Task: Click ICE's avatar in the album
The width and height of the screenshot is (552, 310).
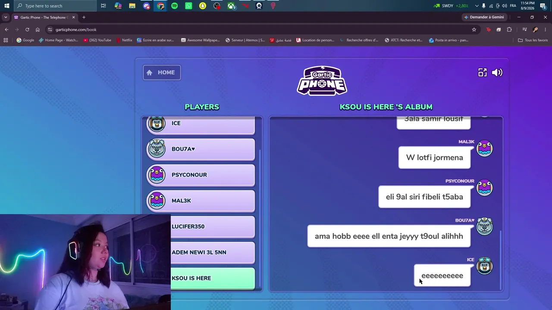Action: pos(484,266)
